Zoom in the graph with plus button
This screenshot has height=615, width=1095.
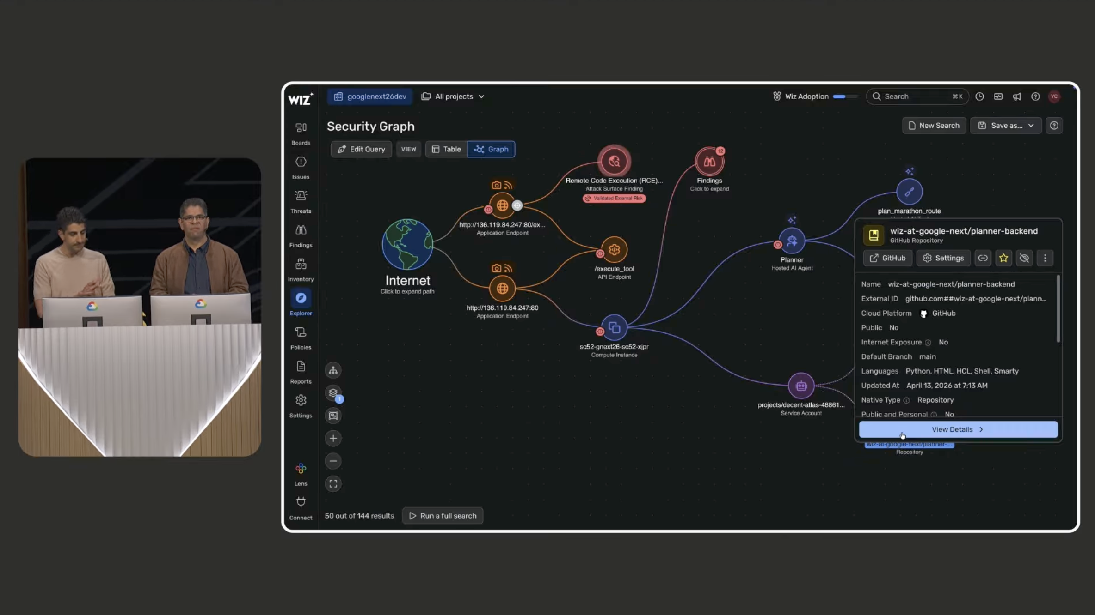tap(333, 438)
